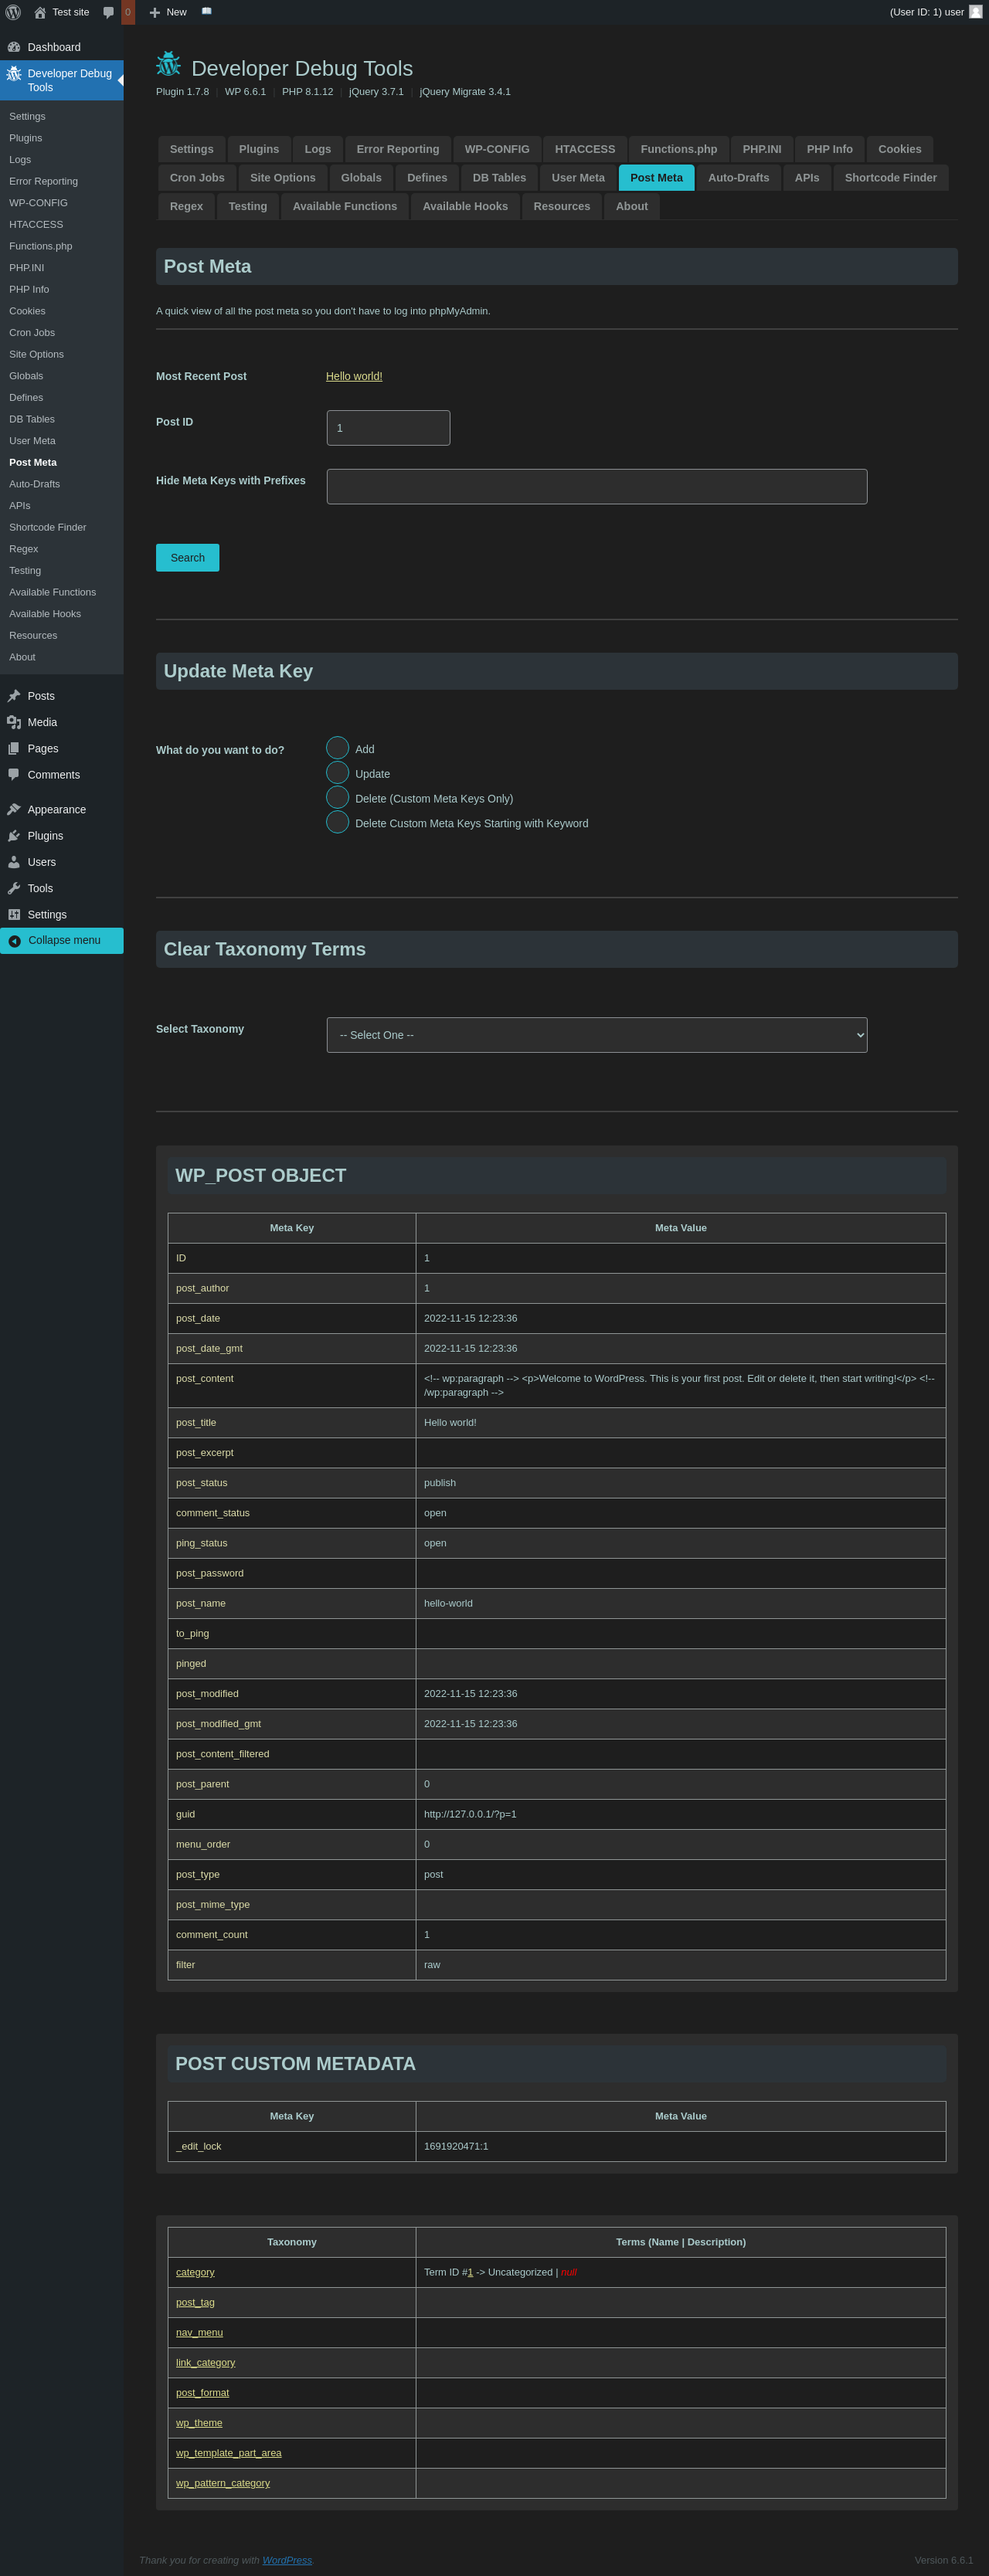The height and width of the screenshot is (2576, 989).
Task: Open Tools via the wrench icon
Action: [x=14, y=888]
